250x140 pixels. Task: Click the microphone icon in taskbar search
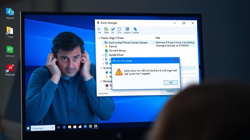coord(52,128)
